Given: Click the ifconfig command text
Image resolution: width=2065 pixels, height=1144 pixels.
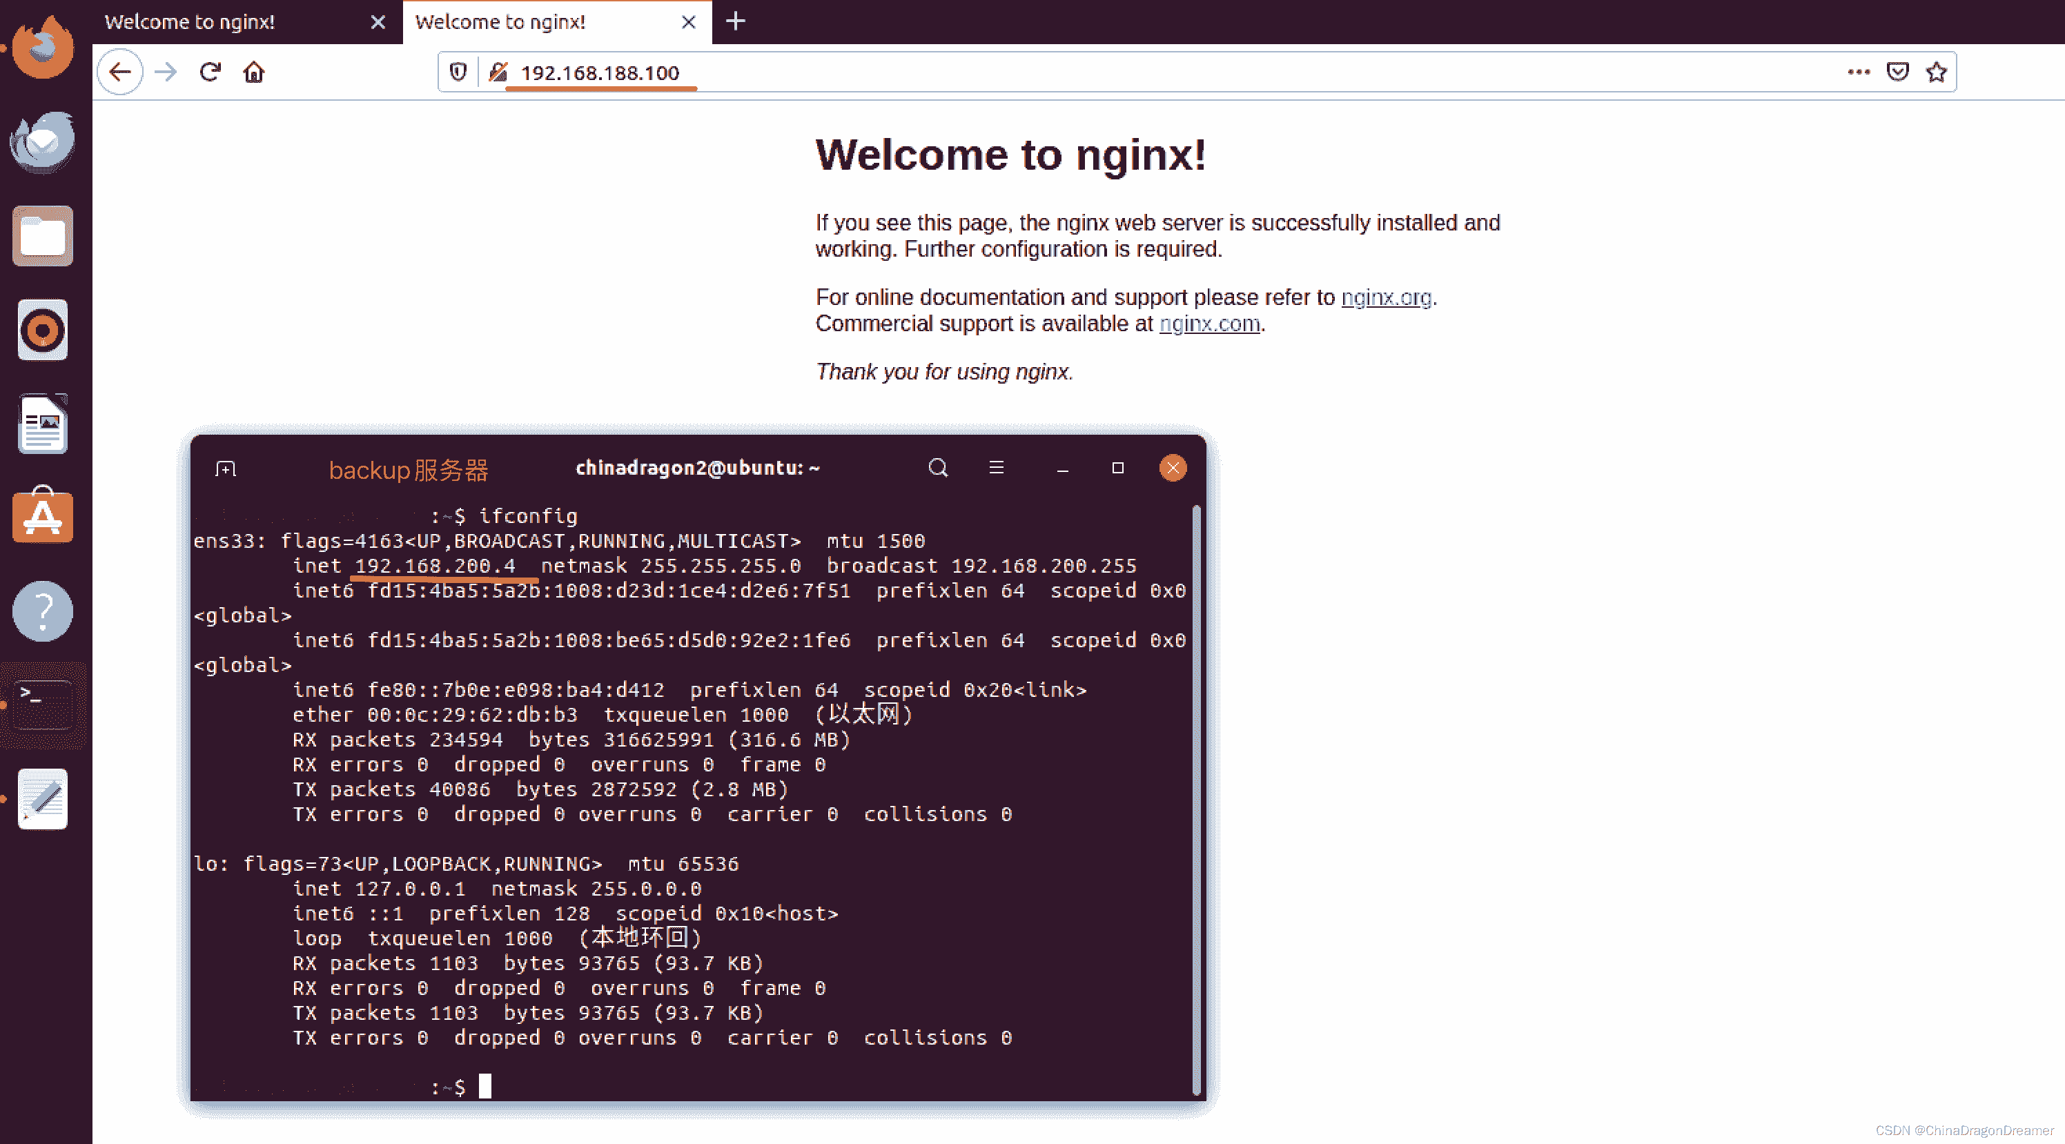Looking at the screenshot, I should 528,516.
